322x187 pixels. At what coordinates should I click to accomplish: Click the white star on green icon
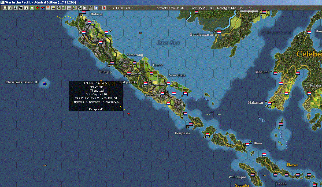coord(32,8)
